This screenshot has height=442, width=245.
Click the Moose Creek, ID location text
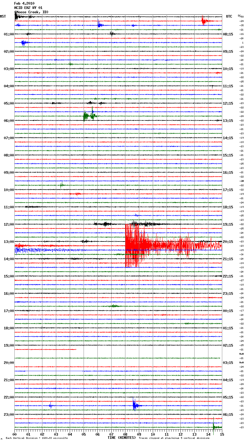[32, 12]
